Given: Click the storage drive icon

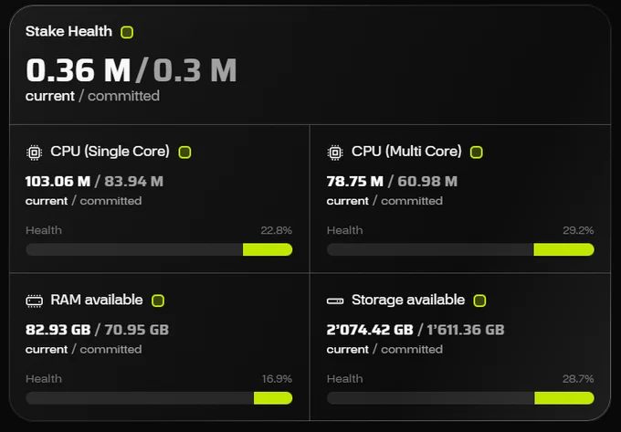Looking at the screenshot, I should 335,301.
